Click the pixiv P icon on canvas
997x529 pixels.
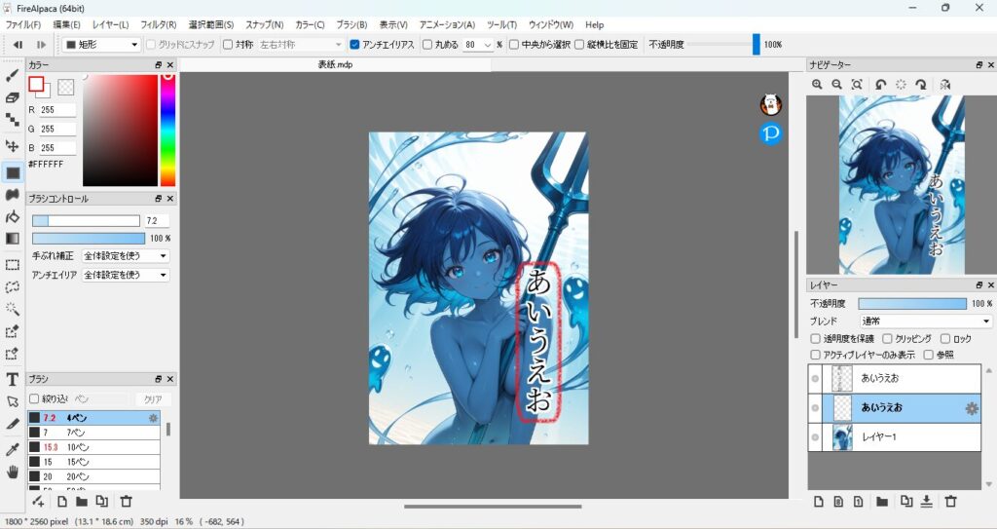pos(771,133)
